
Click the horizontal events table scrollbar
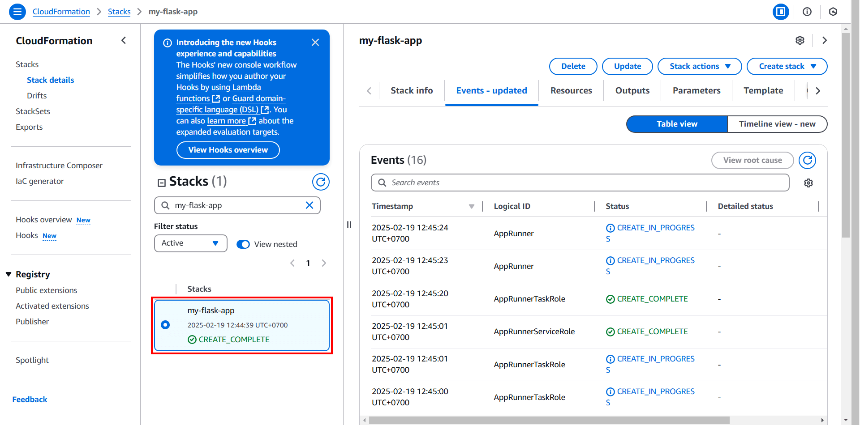coord(549,421)
